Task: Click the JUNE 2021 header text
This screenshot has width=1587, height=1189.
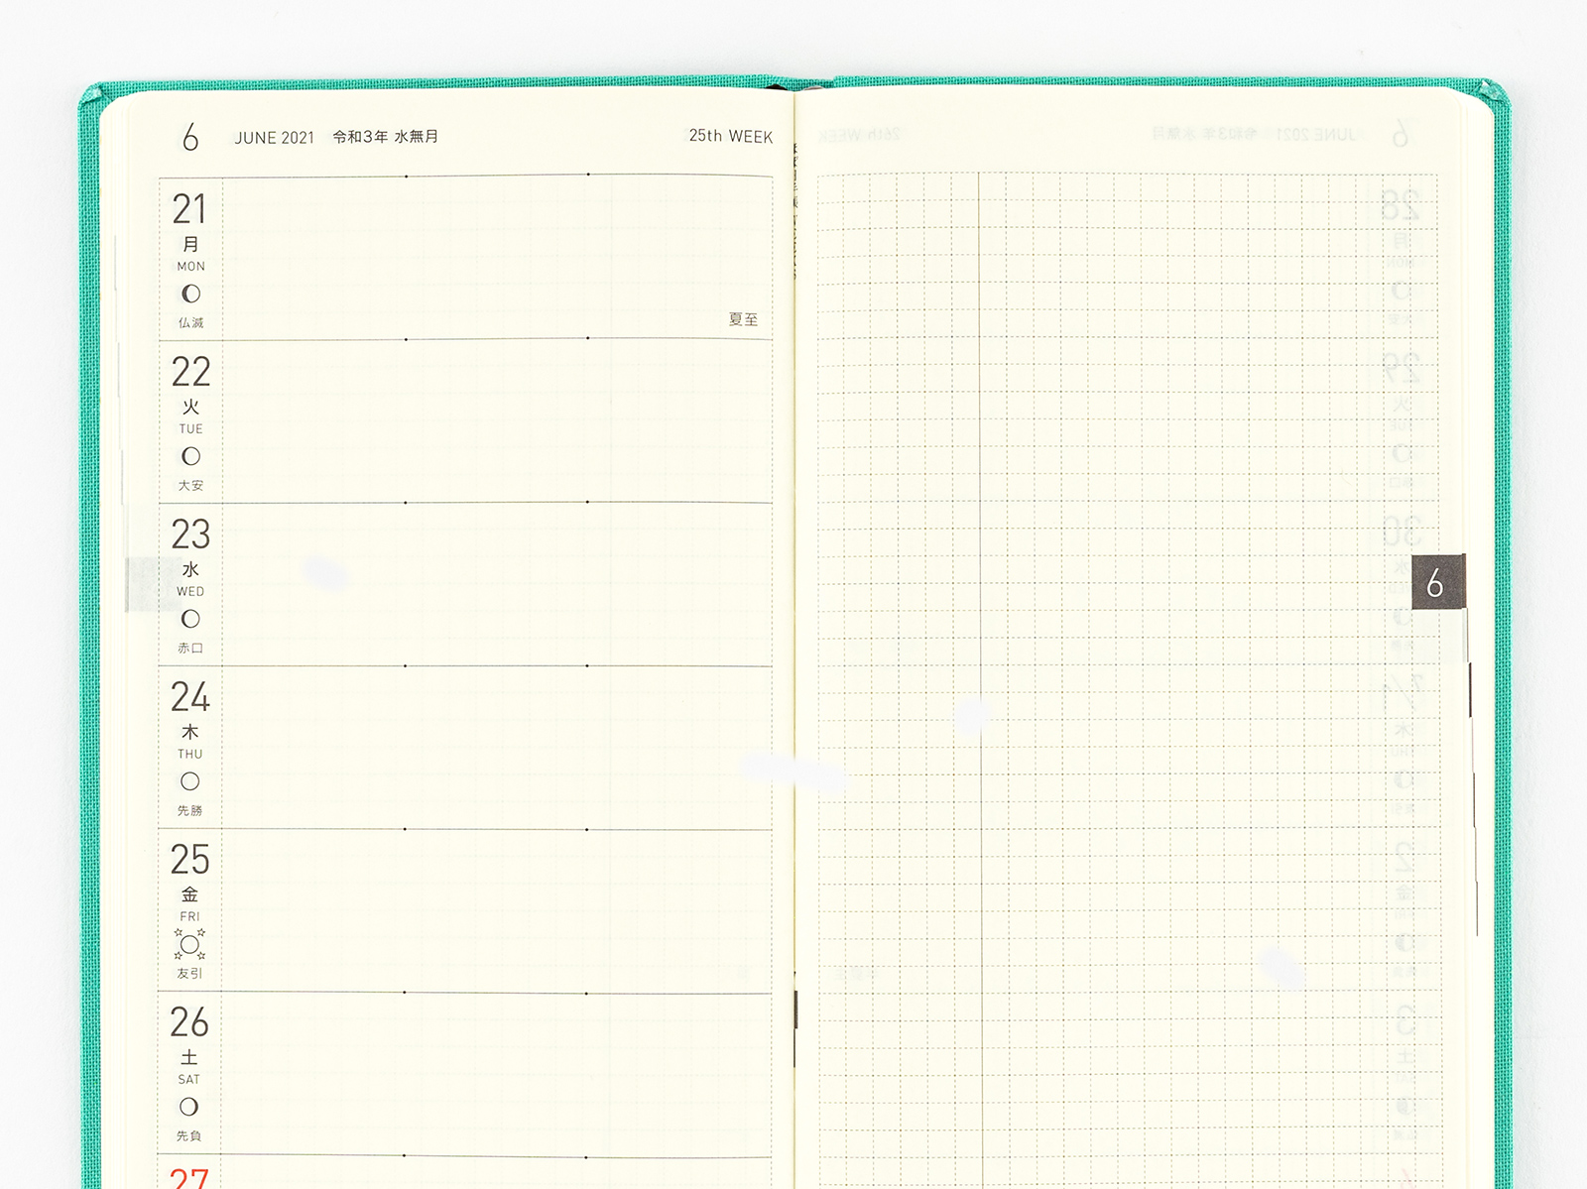Action: click(274, 138)
